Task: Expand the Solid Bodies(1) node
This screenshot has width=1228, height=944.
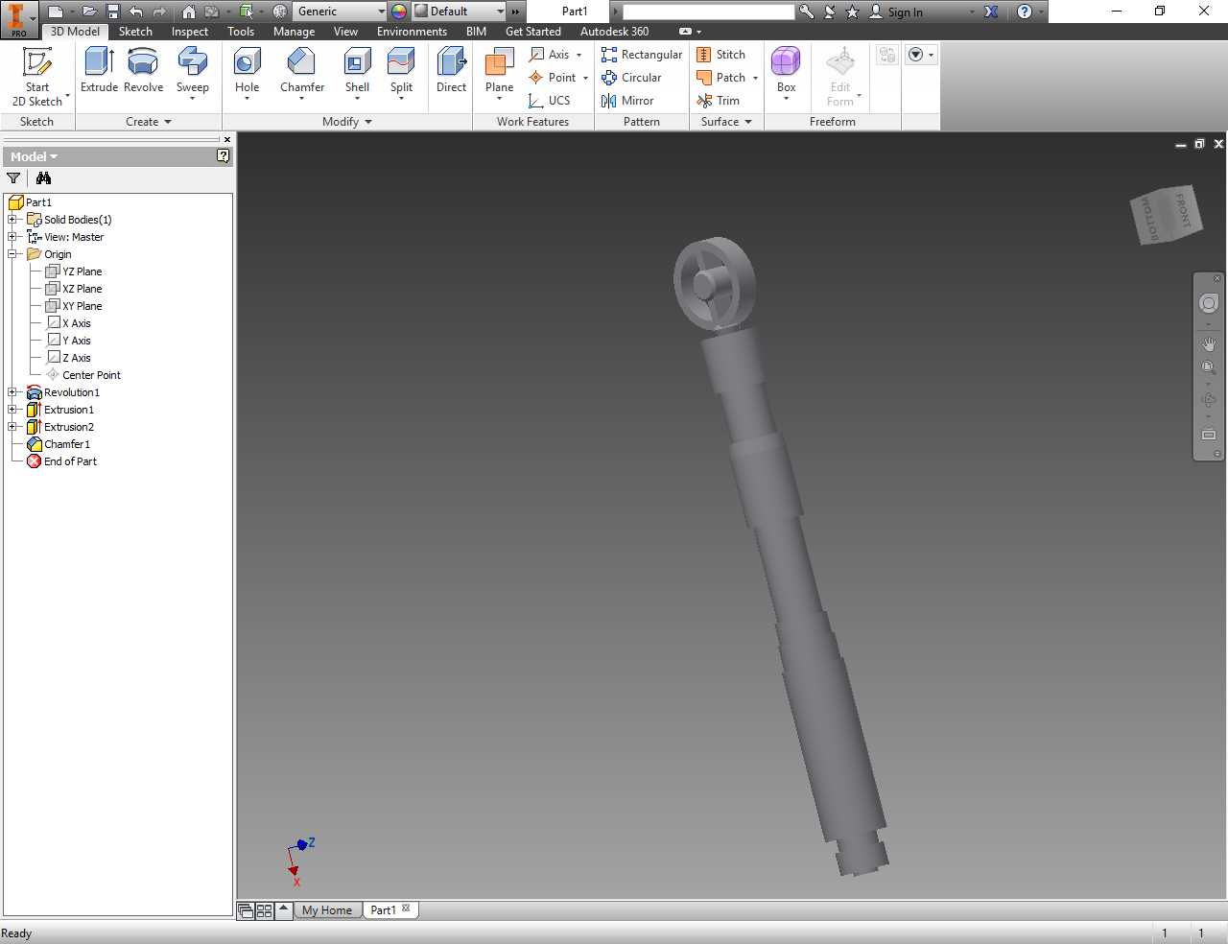Action: (x=12, y=220)
